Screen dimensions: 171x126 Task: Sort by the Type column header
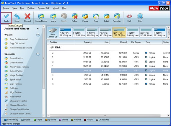coord(154,42)
